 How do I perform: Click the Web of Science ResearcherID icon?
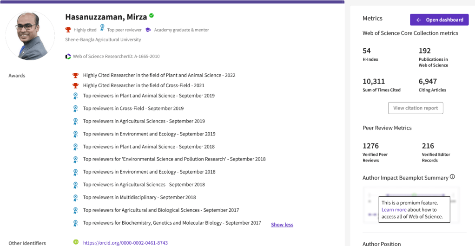tap(68, 57)
